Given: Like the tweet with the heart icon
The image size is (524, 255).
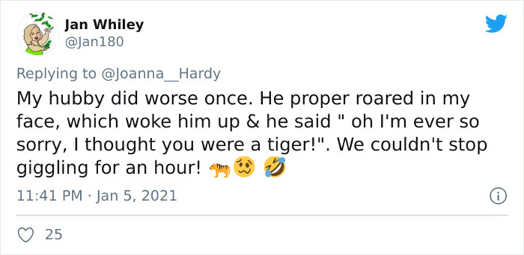Looking at the screenshot, I should point(26,234).
